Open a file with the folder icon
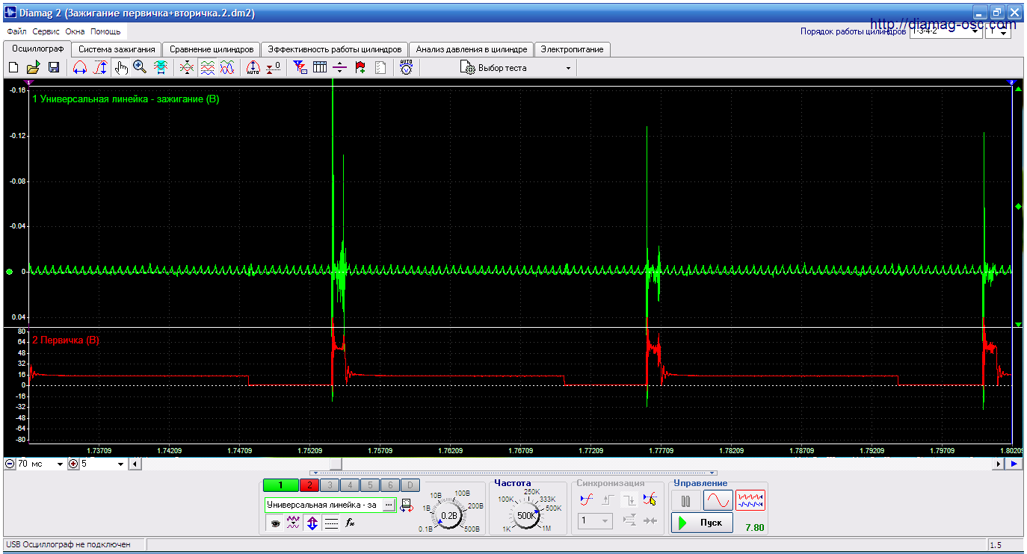 [x=34, y=68]
